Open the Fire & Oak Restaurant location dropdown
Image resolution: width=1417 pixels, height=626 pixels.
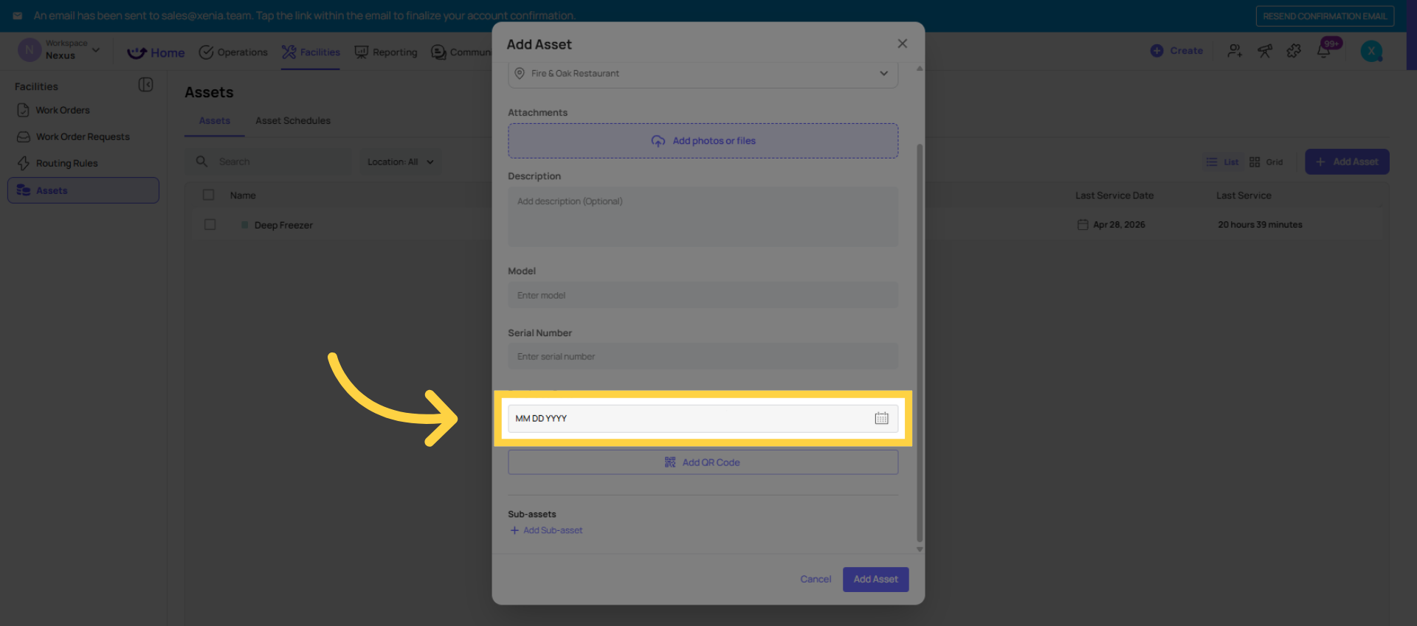coord(703,74)
